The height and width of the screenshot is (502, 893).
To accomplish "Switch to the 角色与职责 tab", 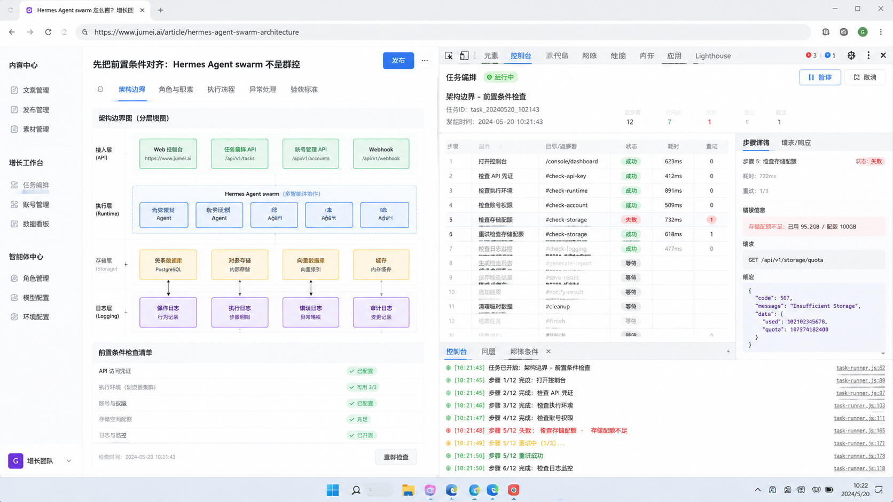I will [x=176, y=90].
